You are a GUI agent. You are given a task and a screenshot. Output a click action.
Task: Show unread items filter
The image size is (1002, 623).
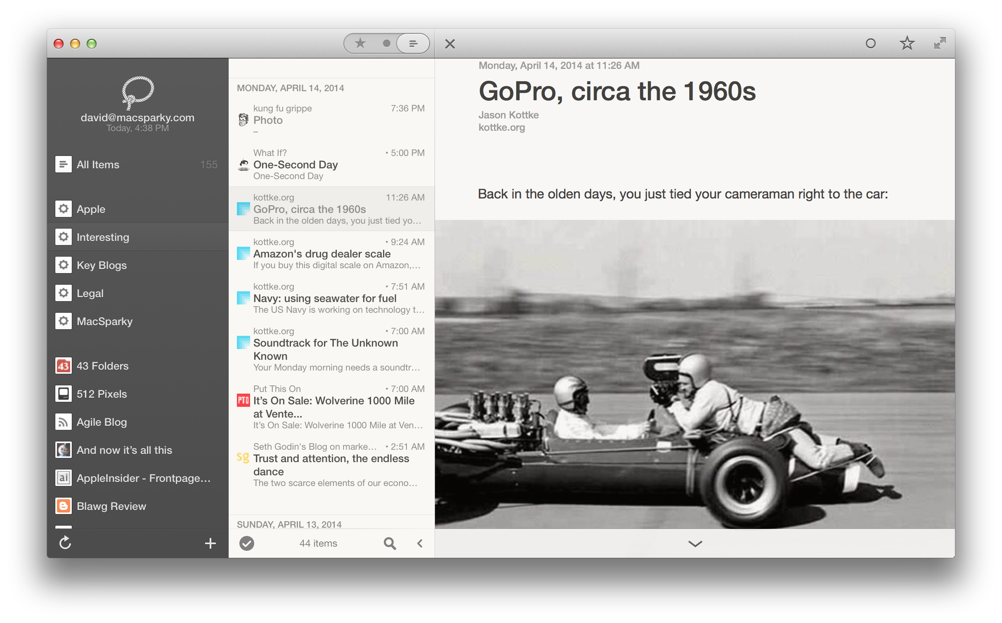point(386,43)
